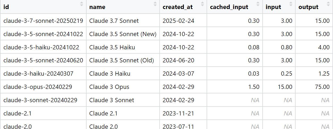Sort by cached_input using its arrow icon
The height and width of the screenshot is (129, 333).
[x=258, y=4]
